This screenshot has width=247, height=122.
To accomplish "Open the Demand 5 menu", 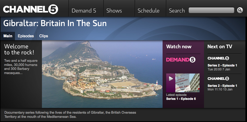I will [x=84, y=11].
